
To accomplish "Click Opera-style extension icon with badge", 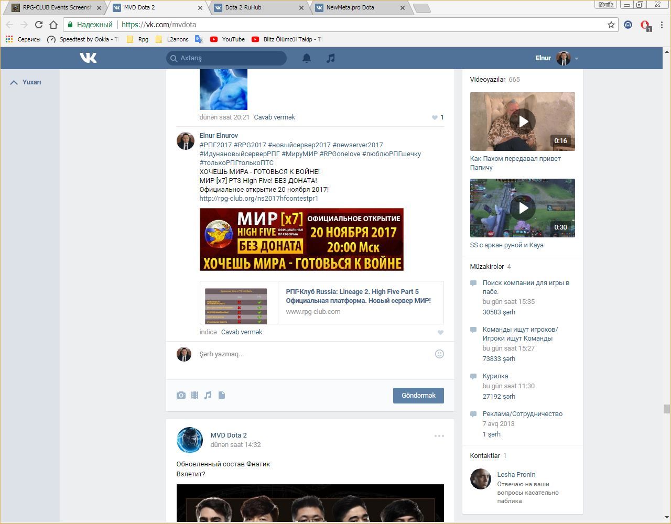I will coord(645,25).
